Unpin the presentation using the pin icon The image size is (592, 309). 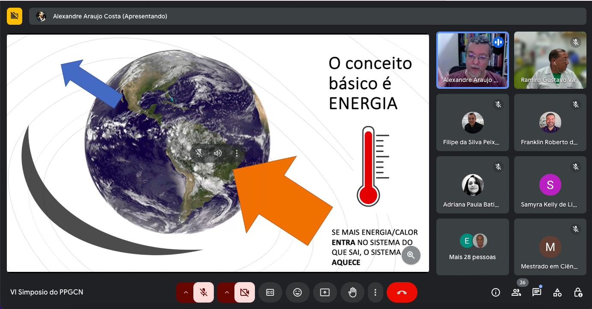199,153
